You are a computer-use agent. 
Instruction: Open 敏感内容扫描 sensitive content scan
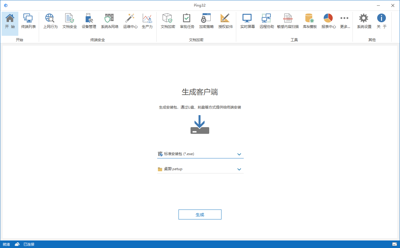coord(288,21)
